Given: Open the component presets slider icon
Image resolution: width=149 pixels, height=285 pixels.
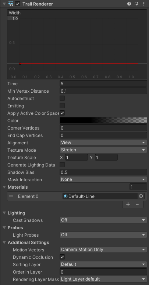Looking at the screenshot, I should tap(136, 4).
